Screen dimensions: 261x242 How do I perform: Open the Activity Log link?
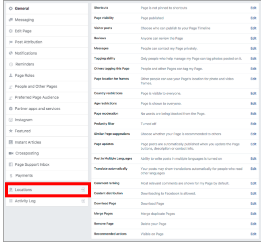click(x=47, y=201)
